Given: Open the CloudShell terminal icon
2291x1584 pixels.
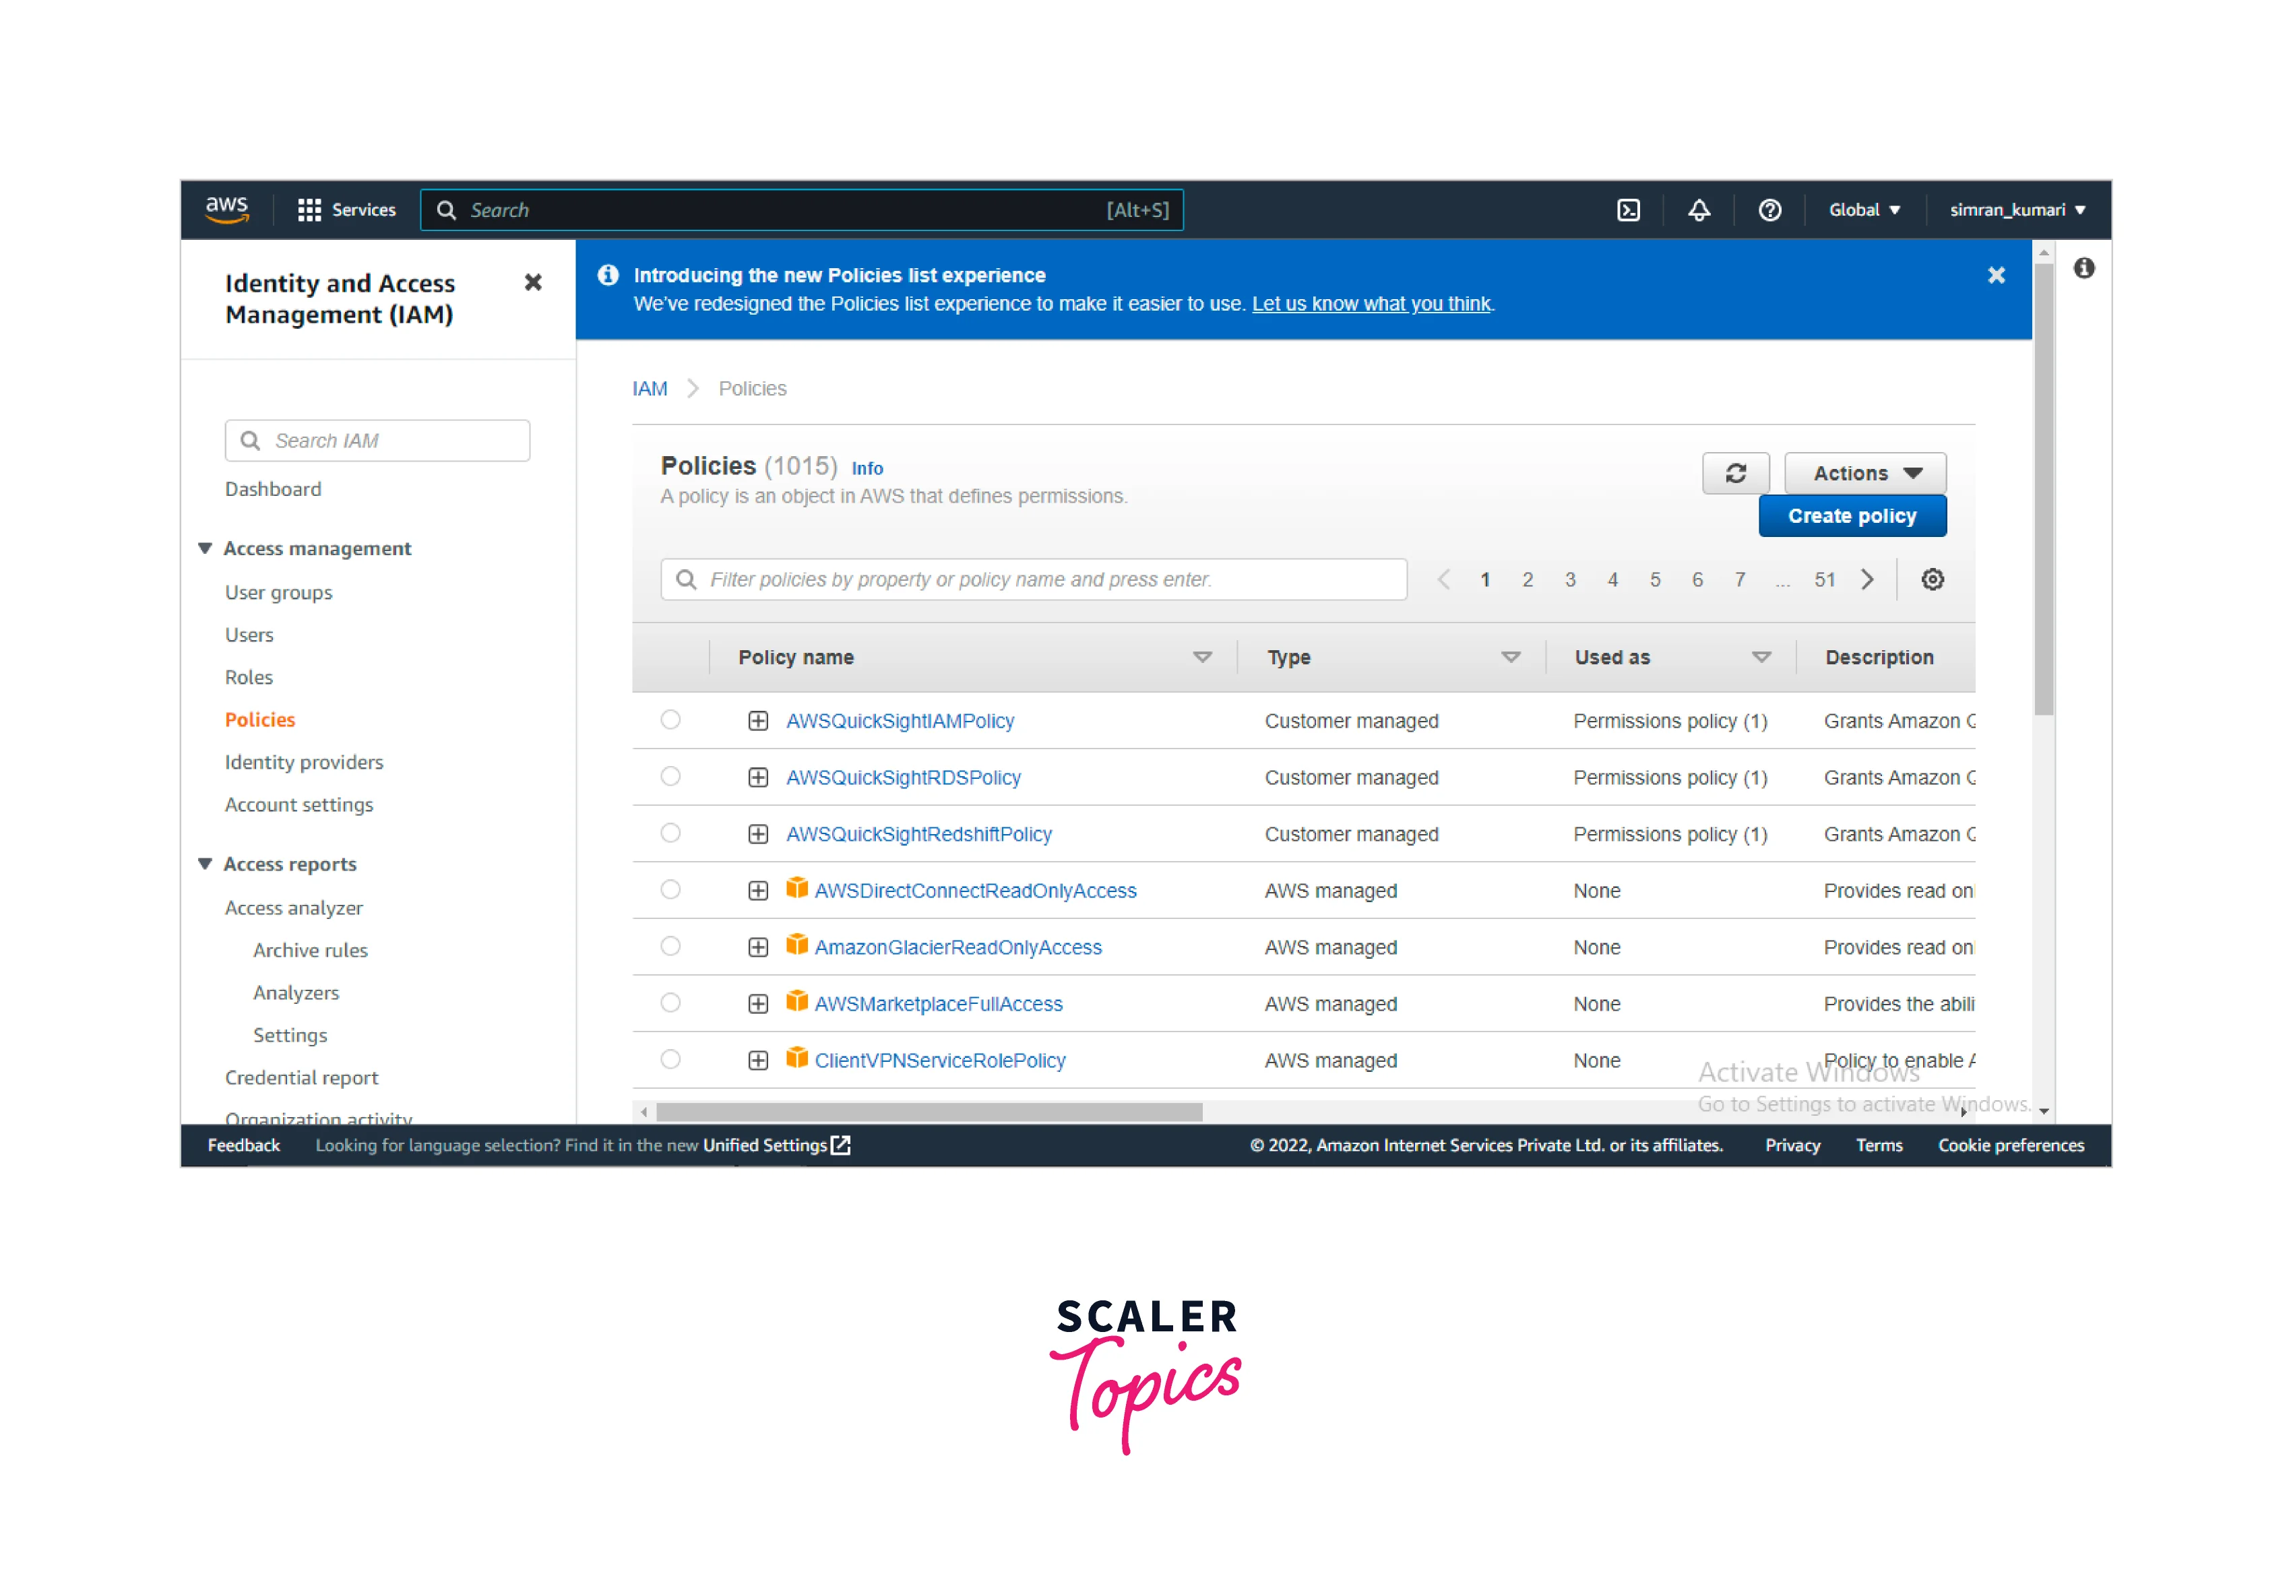Looking at the screenshot, I should click(1628, 210).
